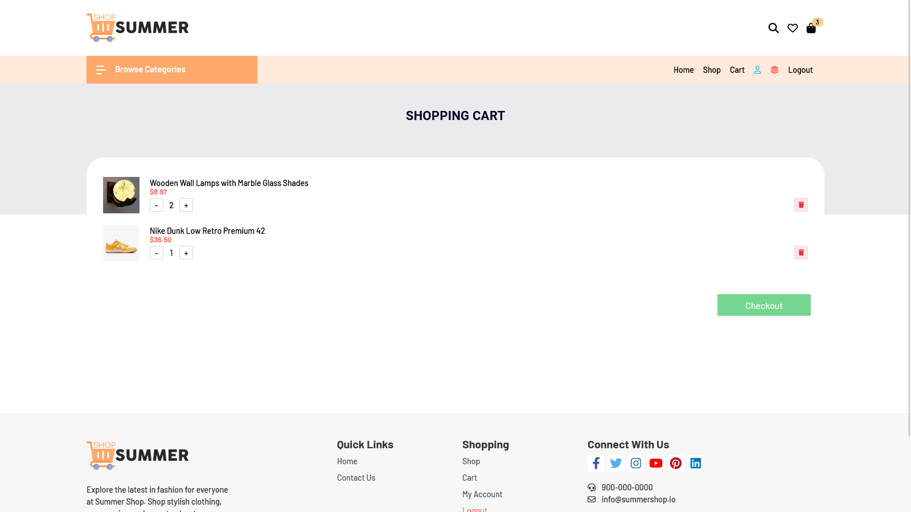Increase Nike Dunk Low Retro quantity
This screenshot has width=911, height=512.
[x=186, y=253]
